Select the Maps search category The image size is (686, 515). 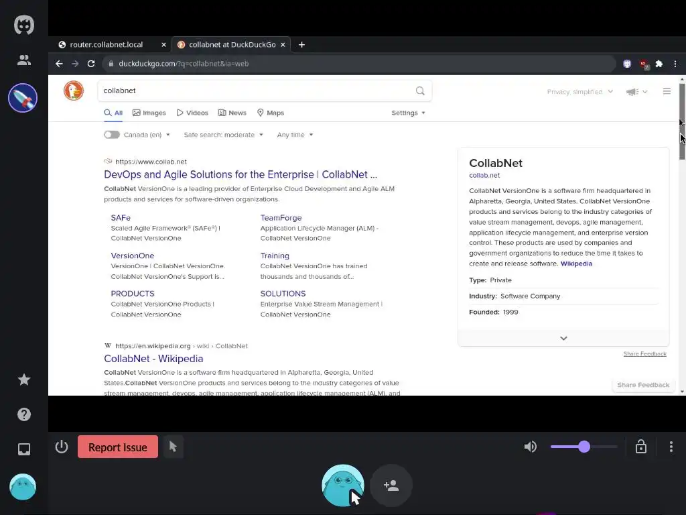point(271,113)
